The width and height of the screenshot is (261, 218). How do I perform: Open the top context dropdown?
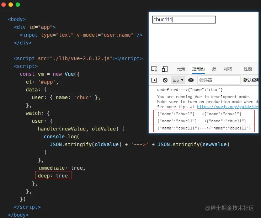click(x=178, y=80)
